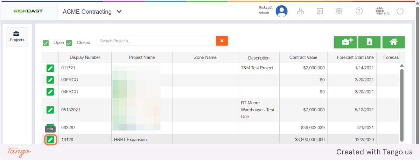Open the organization hierarchy icon
The height and width of the screenshot is (160, 420).
[x=301, y=11]
